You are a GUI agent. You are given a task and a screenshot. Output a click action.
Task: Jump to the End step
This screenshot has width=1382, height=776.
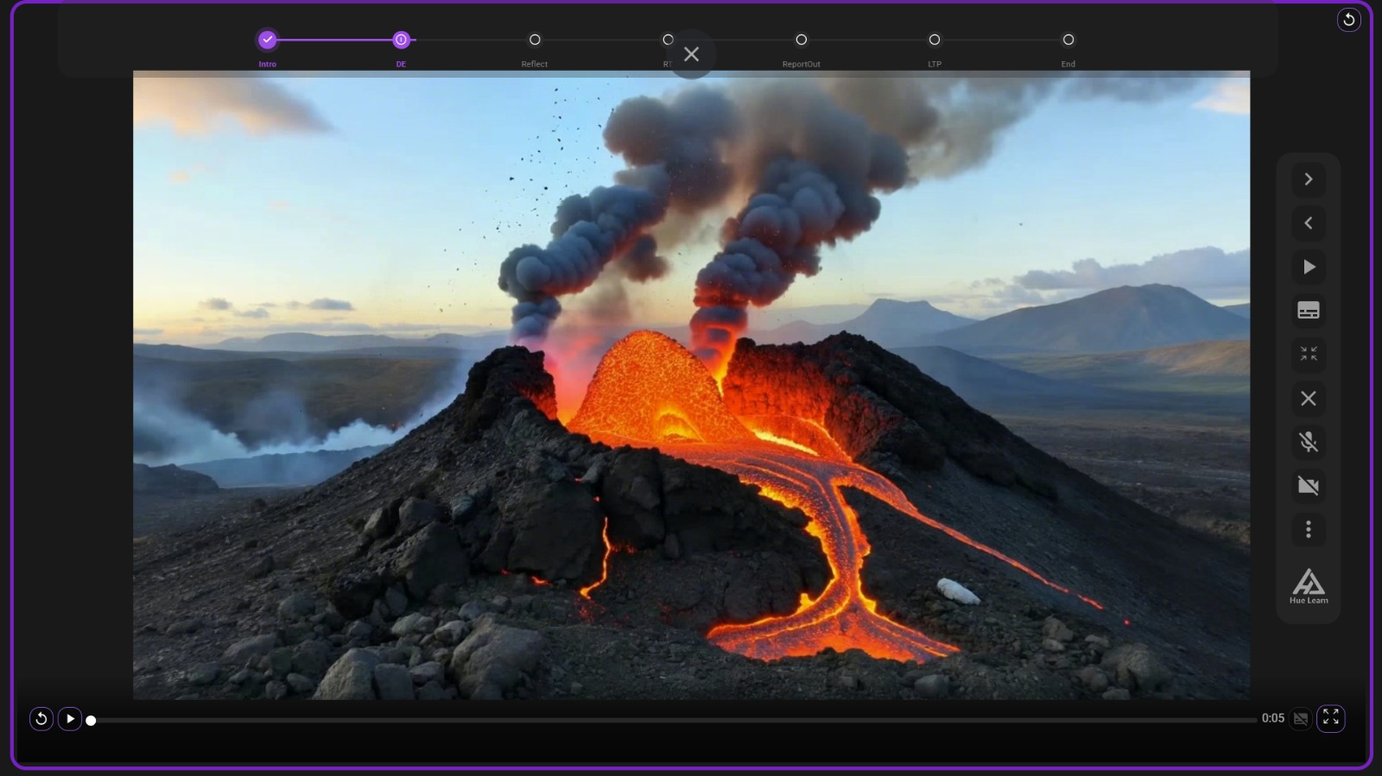pos(1068,40)
